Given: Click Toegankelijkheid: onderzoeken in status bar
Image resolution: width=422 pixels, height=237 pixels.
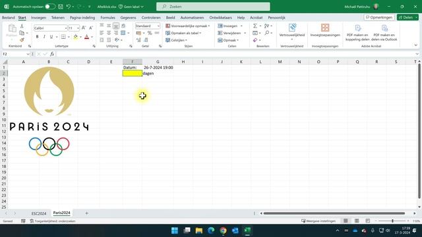Looking at the screenshot, I should tap(53, 221).
